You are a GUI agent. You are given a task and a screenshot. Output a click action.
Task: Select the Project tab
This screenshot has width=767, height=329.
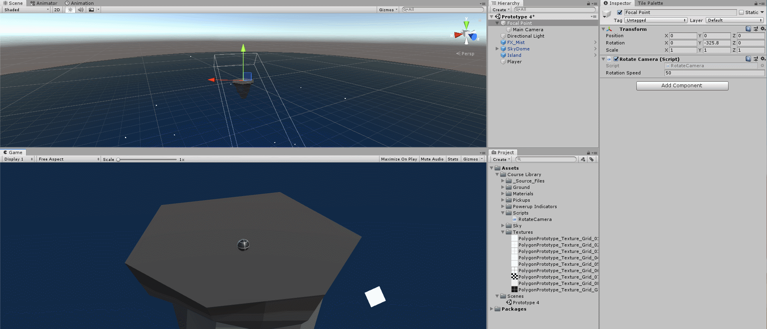click(x=503, y=152)
